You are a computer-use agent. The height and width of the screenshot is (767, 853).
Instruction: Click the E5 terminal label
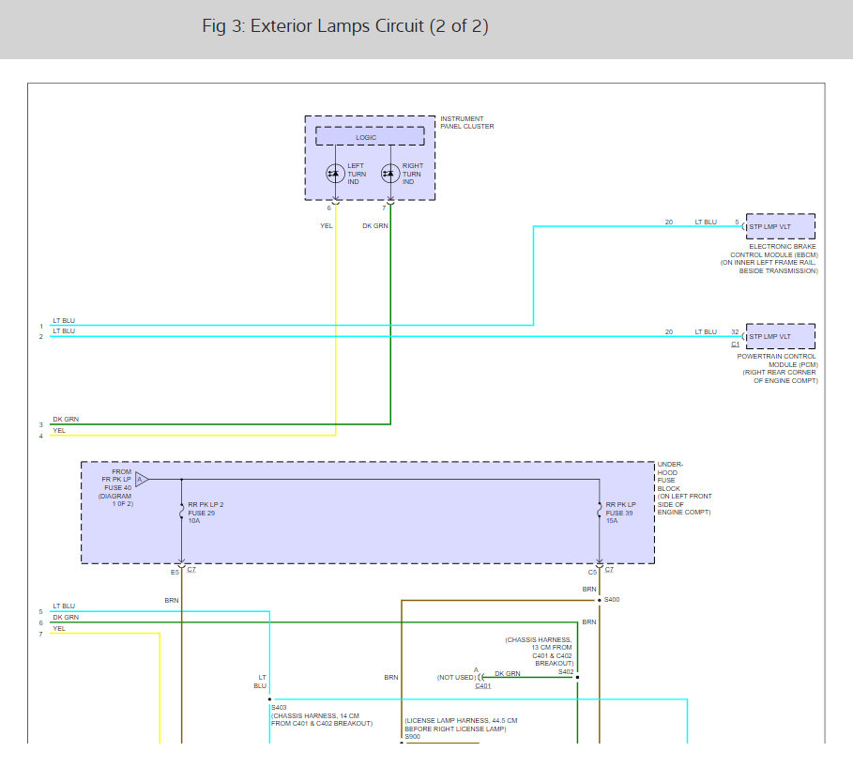[x=175, y=573]
